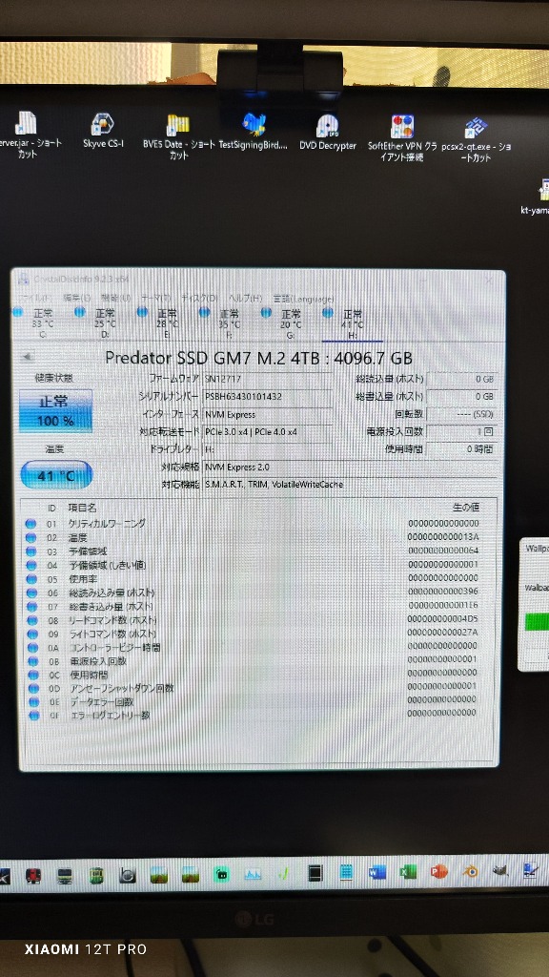
Task: Click status orb for クリティカルワーニング row
Action: point(30,524)
